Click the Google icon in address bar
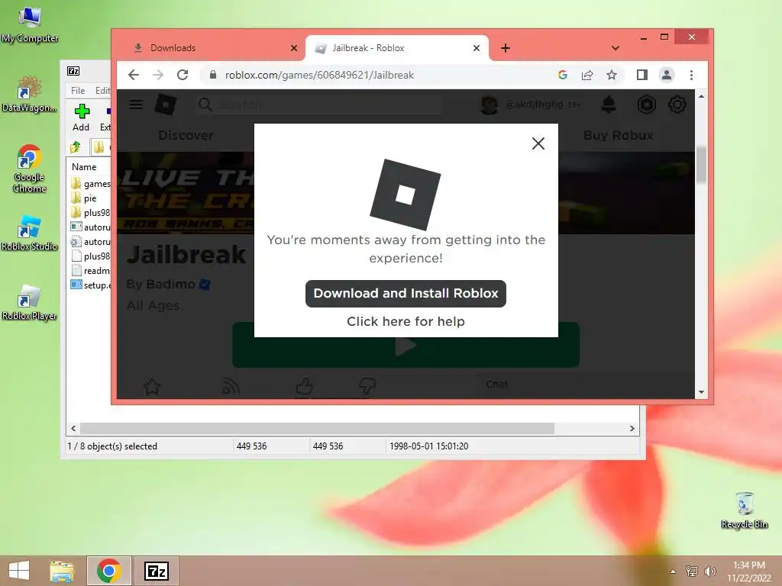This screenshot has width=782, height=586. tap(563, 75)
